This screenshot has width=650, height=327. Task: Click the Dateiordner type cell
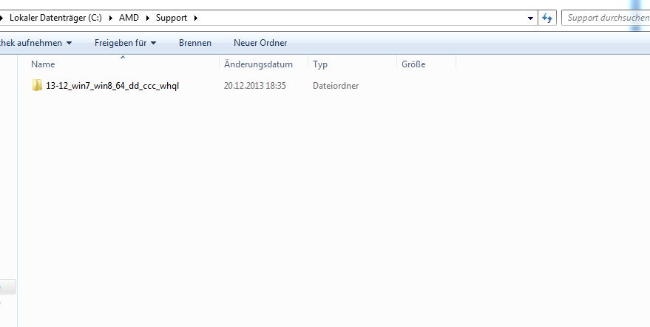(x=336, y=86)
